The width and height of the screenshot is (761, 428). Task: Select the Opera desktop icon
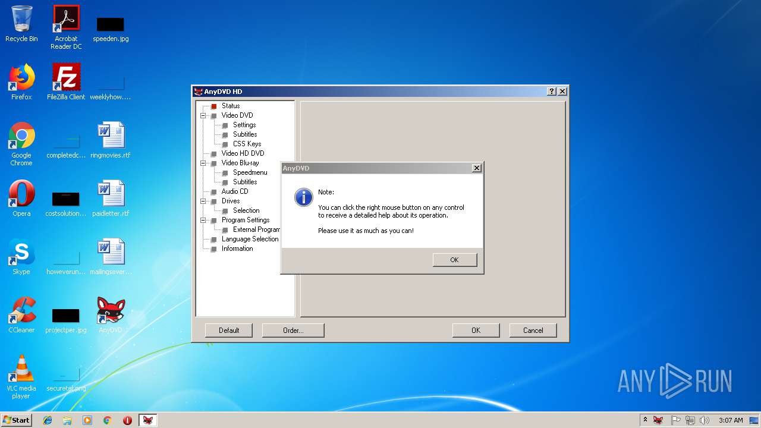(x=21, y=199)
